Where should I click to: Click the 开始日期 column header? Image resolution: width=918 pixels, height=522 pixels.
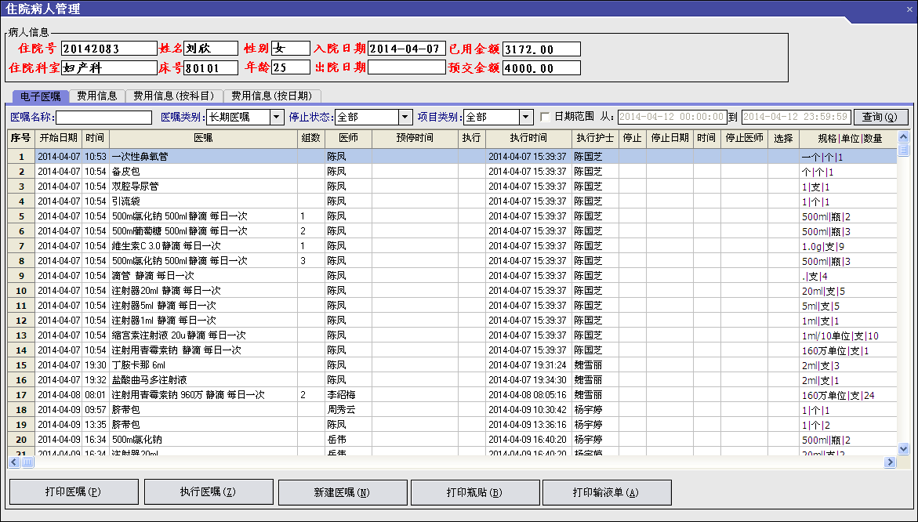(59, 138)
